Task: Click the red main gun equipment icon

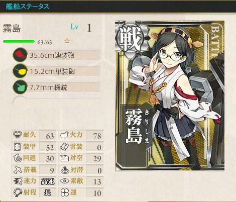Action: pos(20,55)
